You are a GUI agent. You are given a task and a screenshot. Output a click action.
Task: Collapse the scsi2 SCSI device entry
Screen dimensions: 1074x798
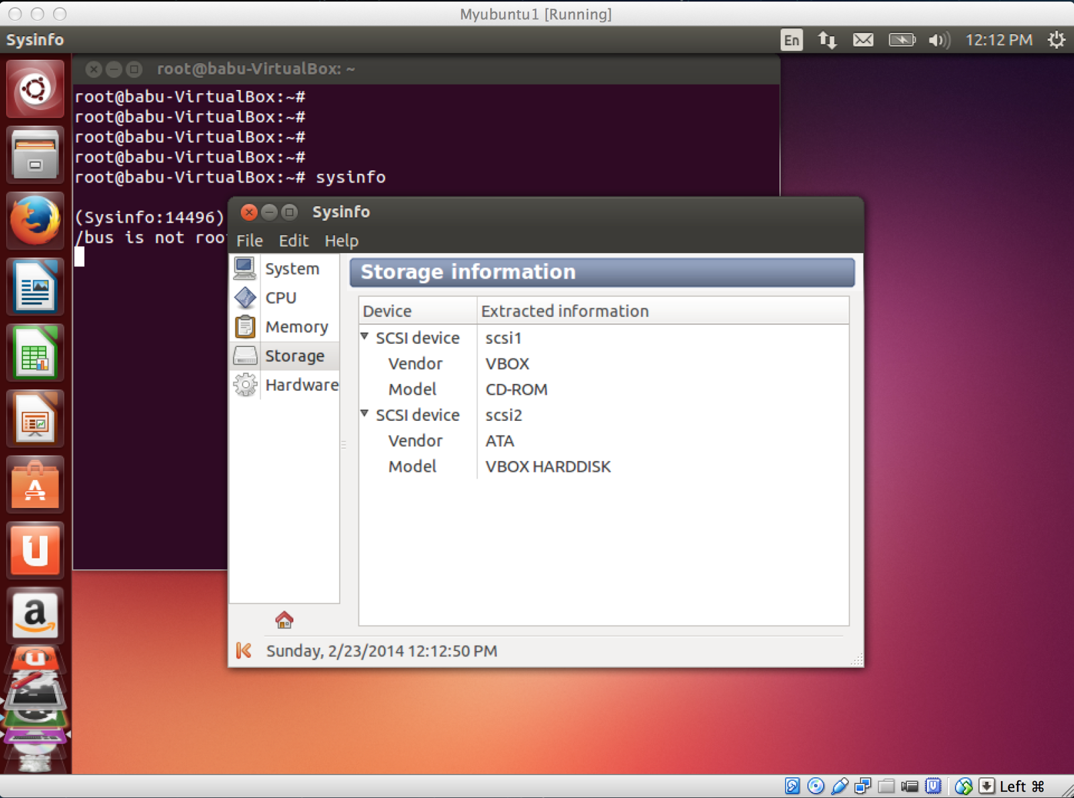(x=364, y=414)
